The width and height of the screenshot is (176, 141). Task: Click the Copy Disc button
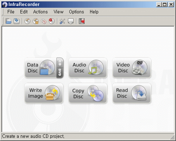(88, 93)
